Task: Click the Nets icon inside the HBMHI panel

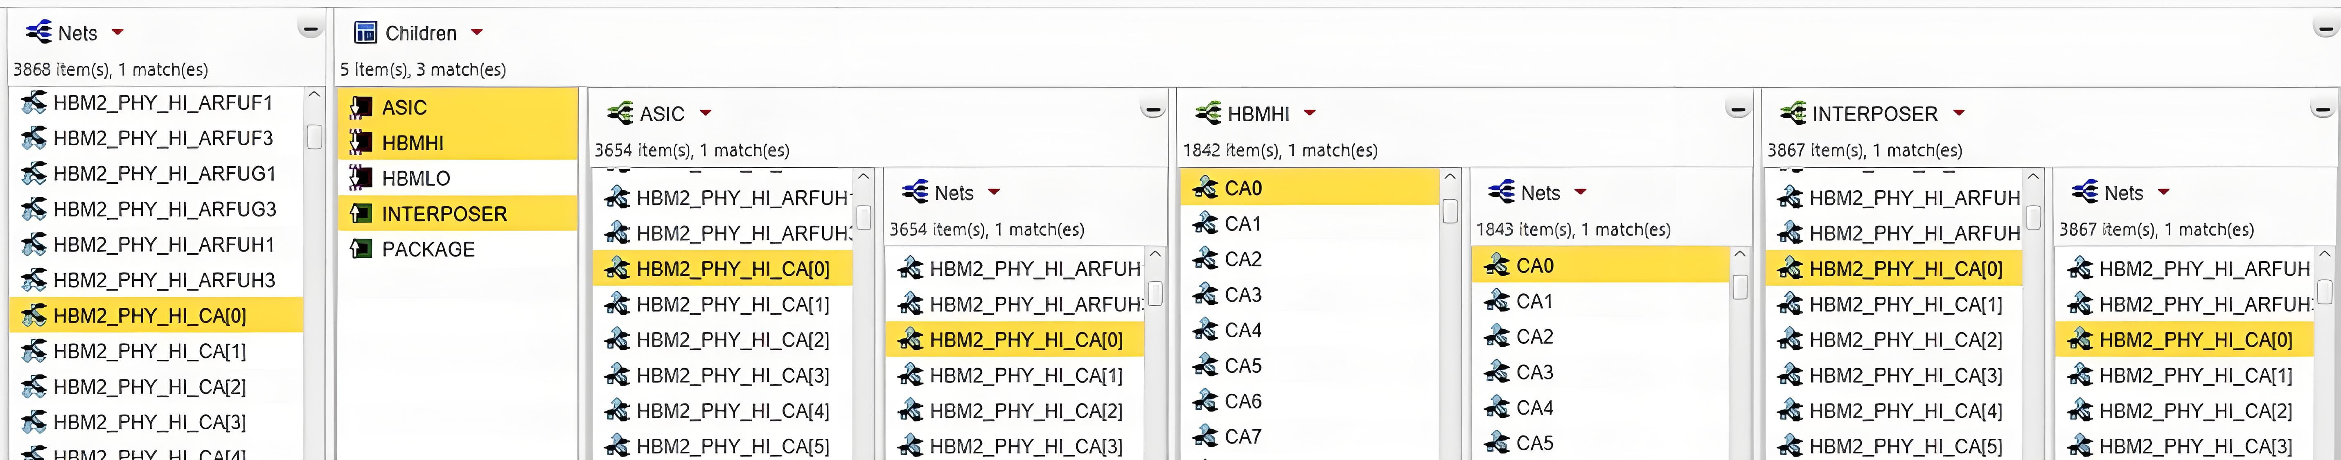Action: tap(1501, 192)
